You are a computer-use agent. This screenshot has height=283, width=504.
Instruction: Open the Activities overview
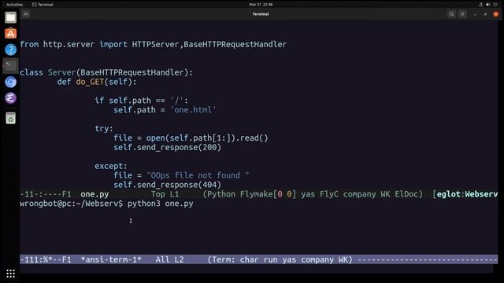(14, 5)
